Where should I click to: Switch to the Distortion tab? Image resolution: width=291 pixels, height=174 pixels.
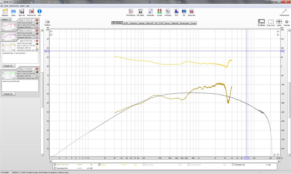click(134, 23)
